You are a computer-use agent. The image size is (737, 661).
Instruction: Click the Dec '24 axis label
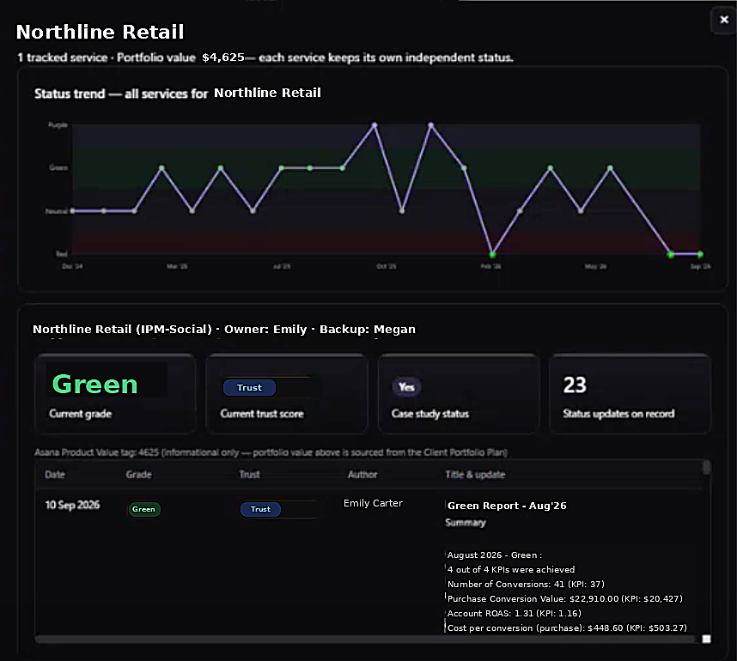point(72,266)
